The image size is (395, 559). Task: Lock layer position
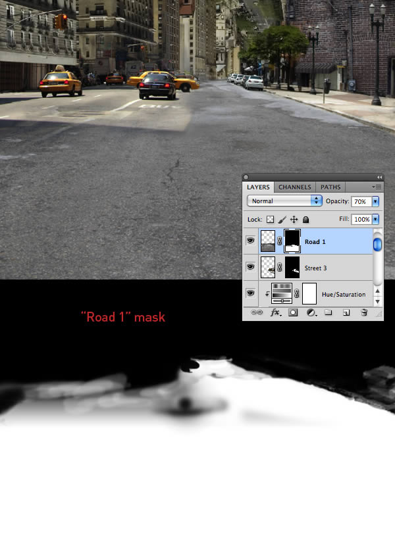point(294,219)
